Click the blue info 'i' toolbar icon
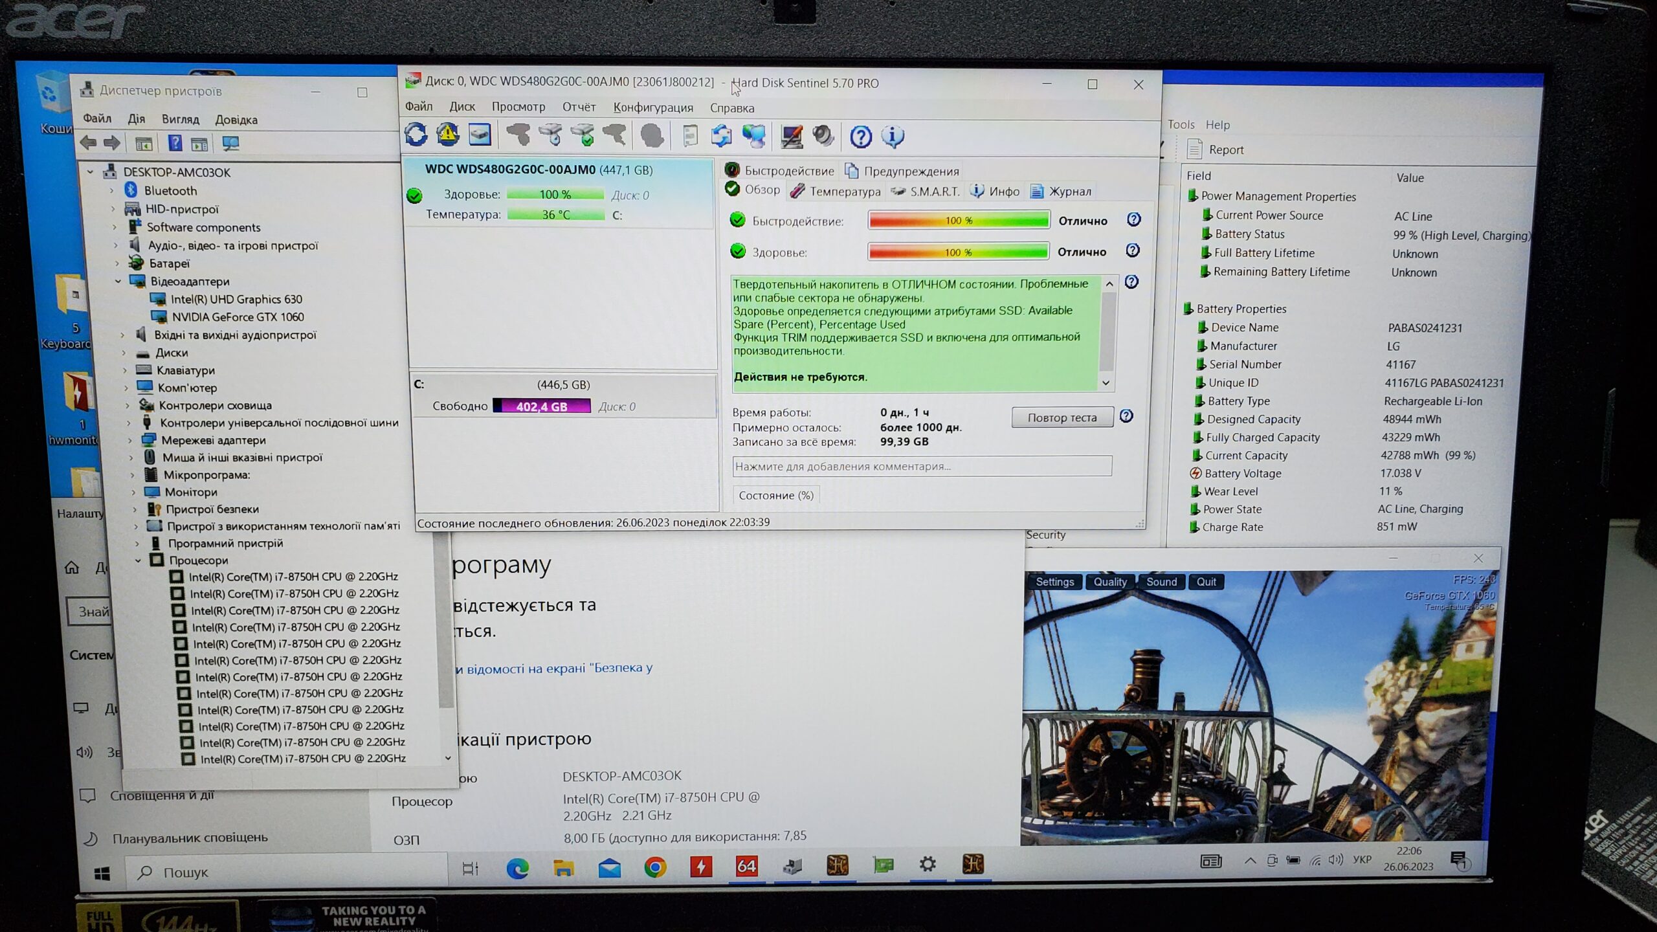Image resolution: width=1657 pixels, height=932 pixels. (893, 137)
